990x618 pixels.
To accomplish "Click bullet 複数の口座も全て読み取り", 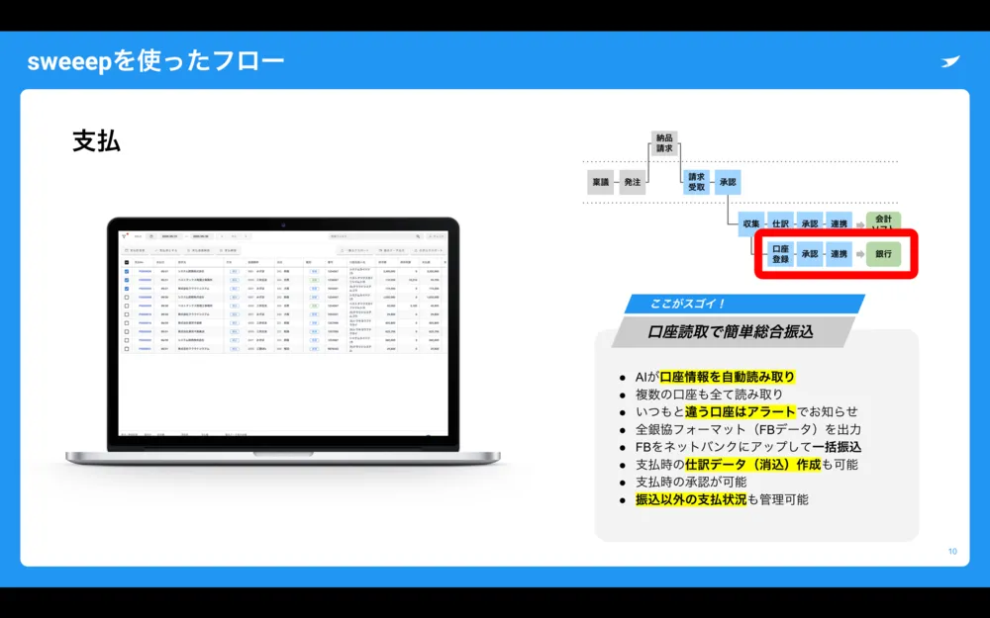I will tap(709, 395).
